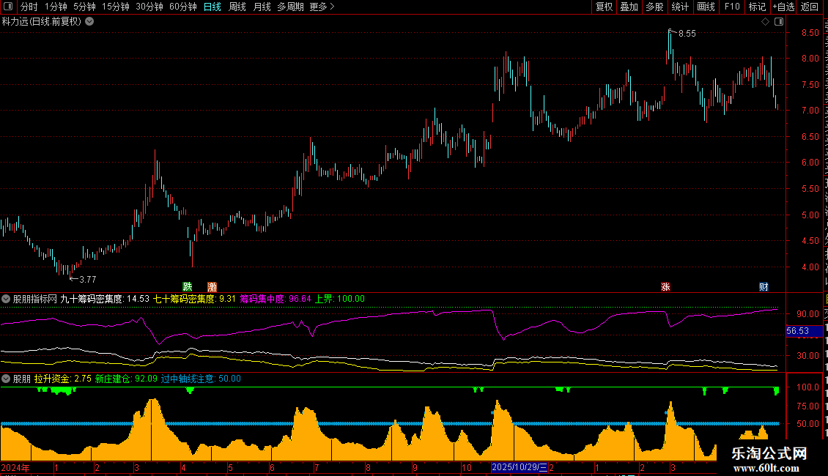Click the green 跌 event marker
Viewport: 828px width, 476px height.
[x=188, y=286]
